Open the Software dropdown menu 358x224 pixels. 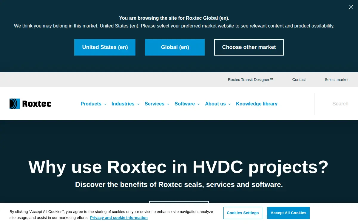187,104
